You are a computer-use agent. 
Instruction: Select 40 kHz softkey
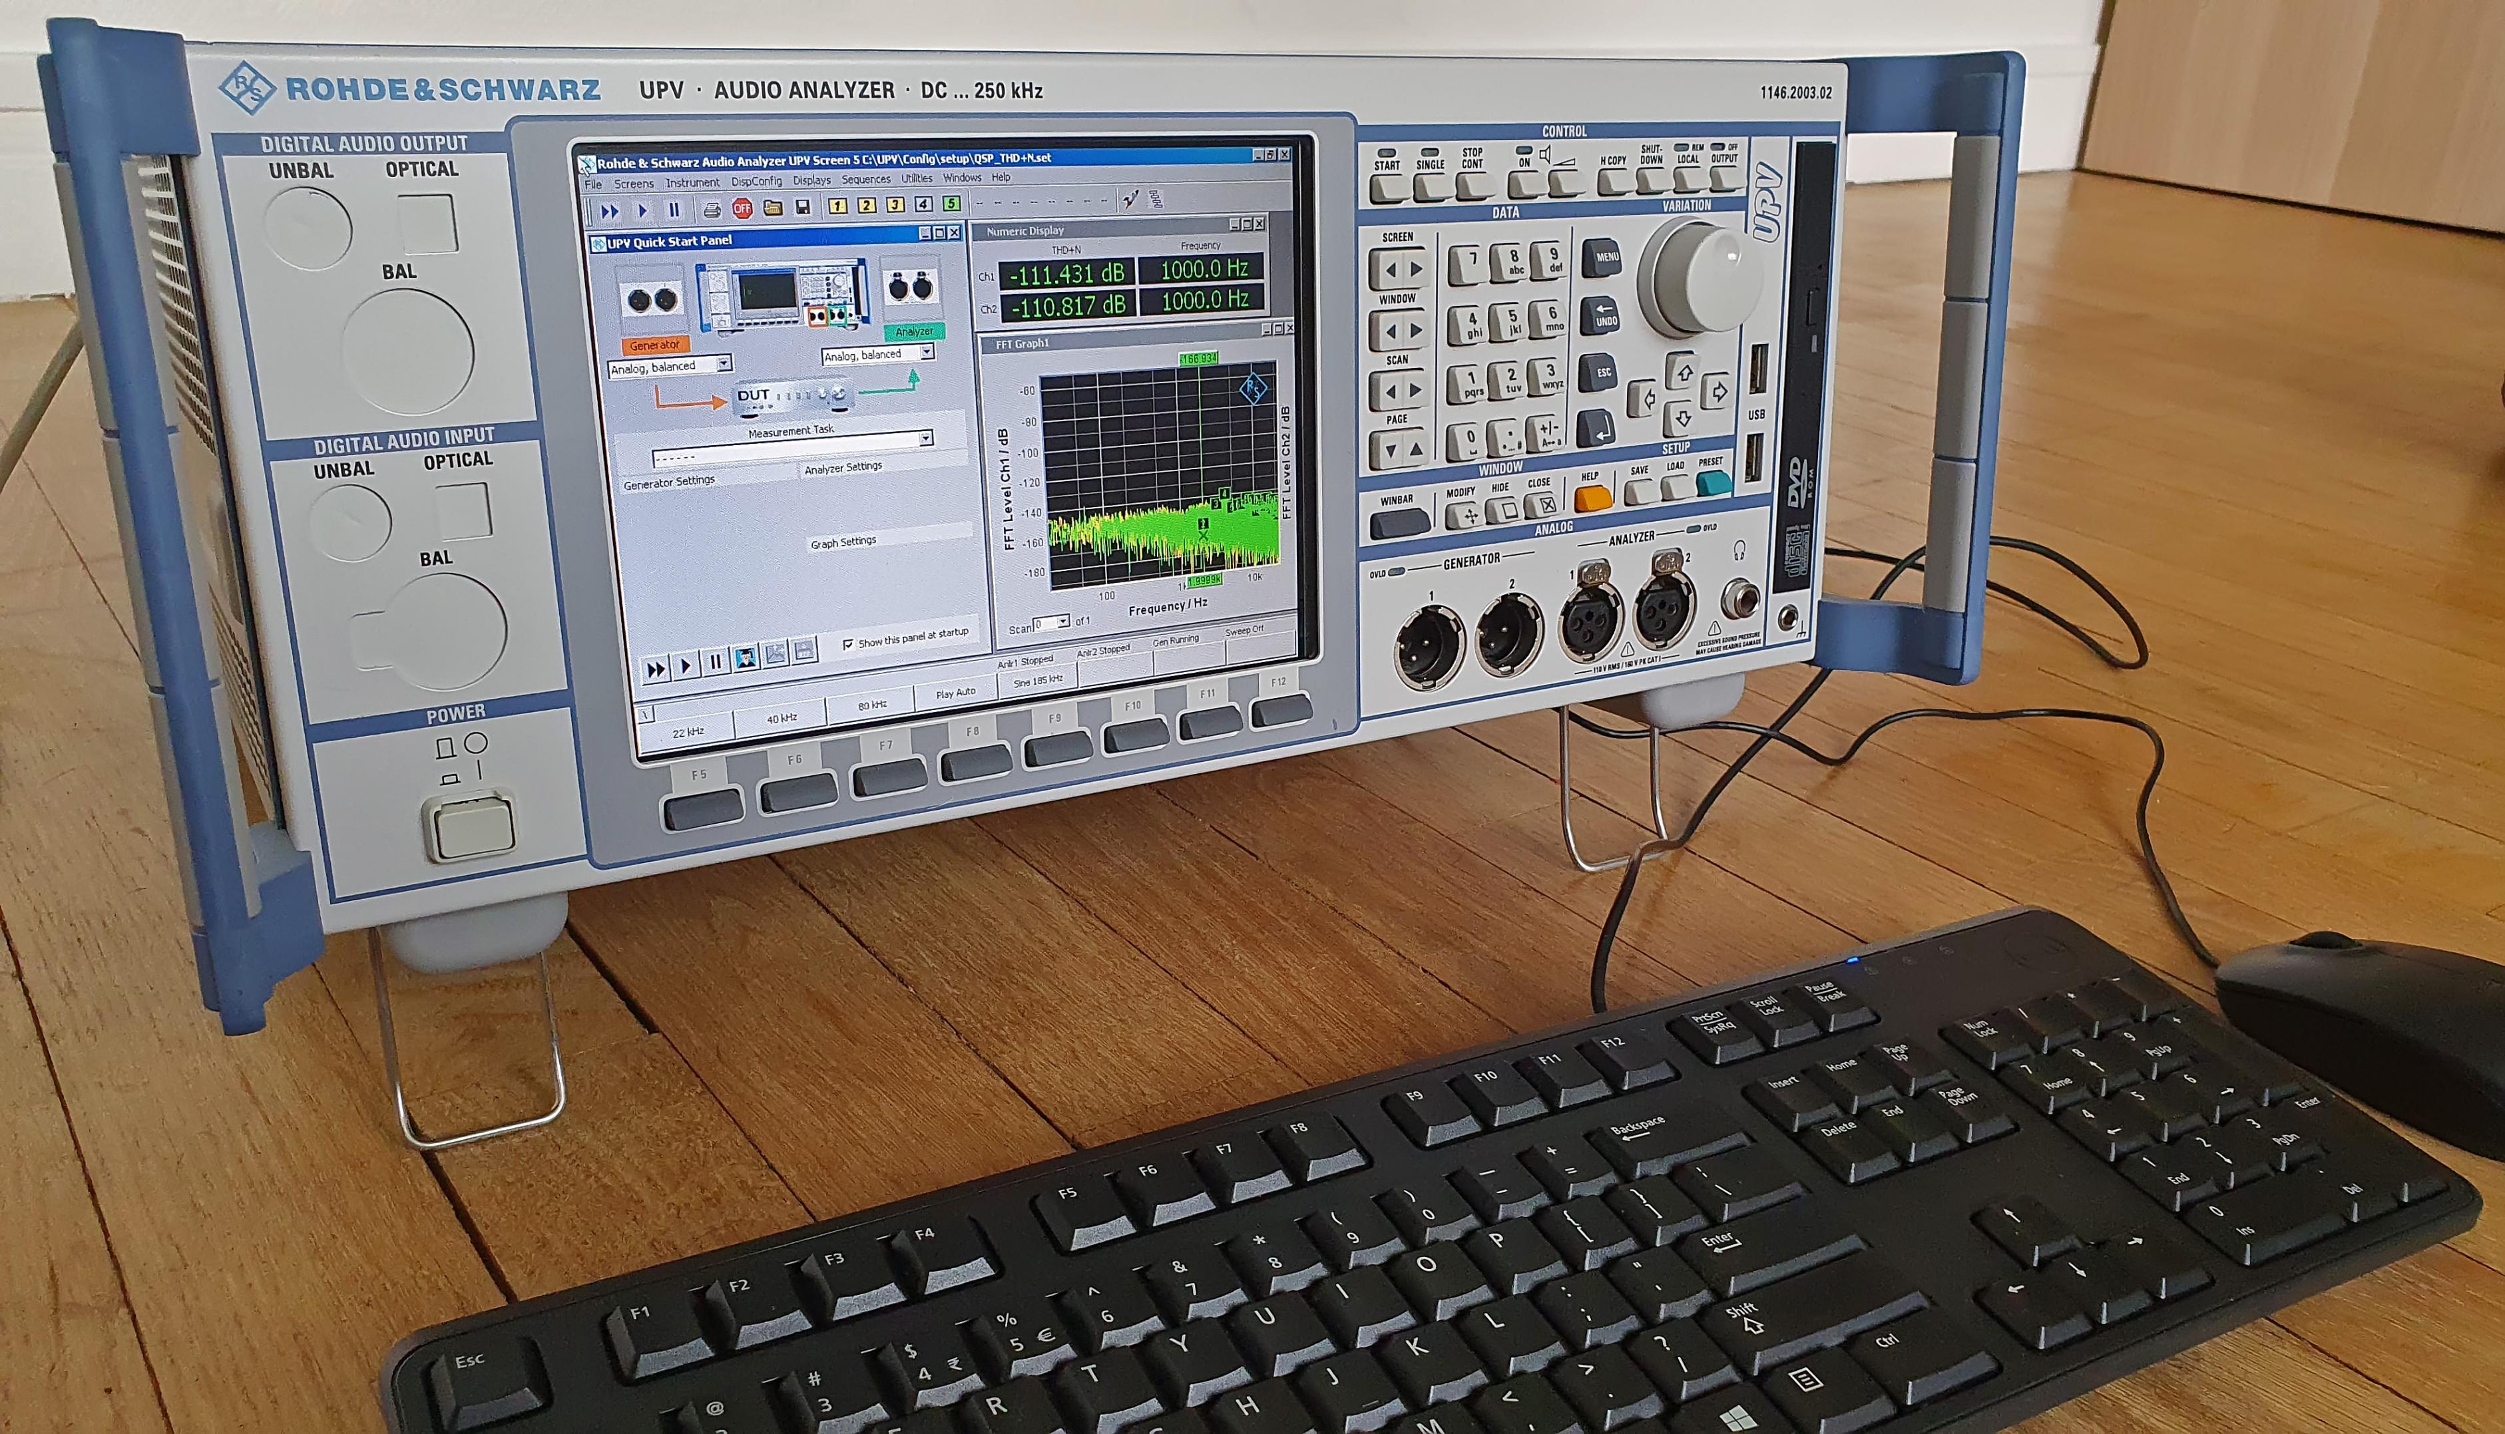(x=782, y=718)
